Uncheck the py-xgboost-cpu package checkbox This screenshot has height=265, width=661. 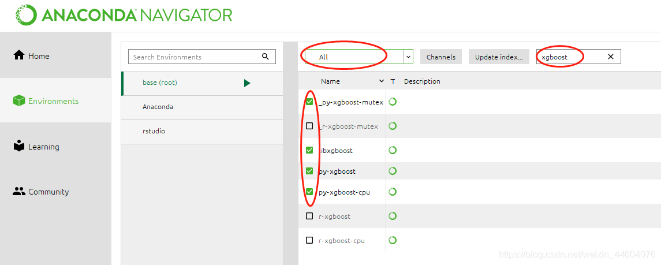pos(309,192)
